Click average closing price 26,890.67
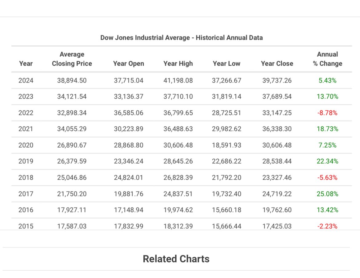This screenshot has height=278, width=360. (72, 145)
